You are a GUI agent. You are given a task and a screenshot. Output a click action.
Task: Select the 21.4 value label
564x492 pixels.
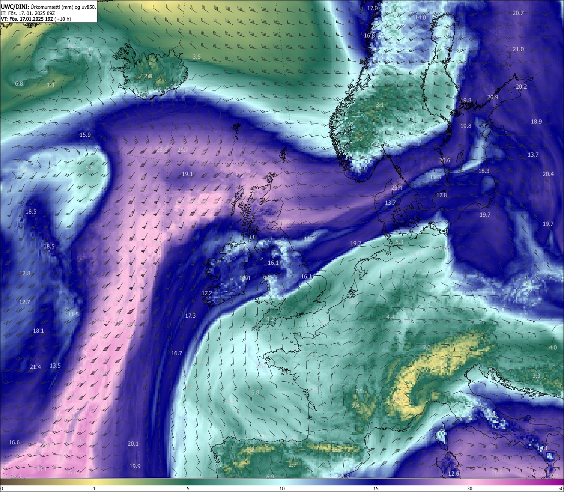35,367
